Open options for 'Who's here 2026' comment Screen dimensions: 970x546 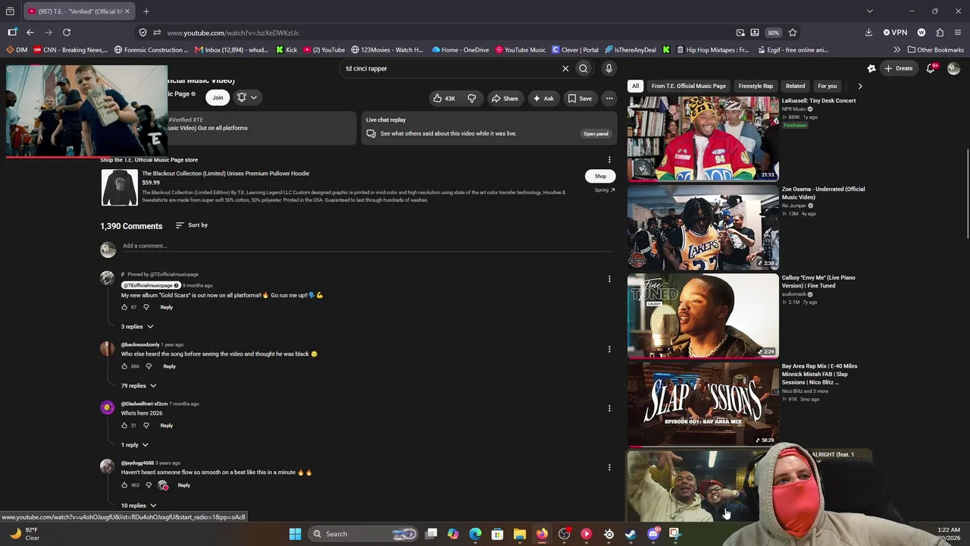tap(609, 409)
